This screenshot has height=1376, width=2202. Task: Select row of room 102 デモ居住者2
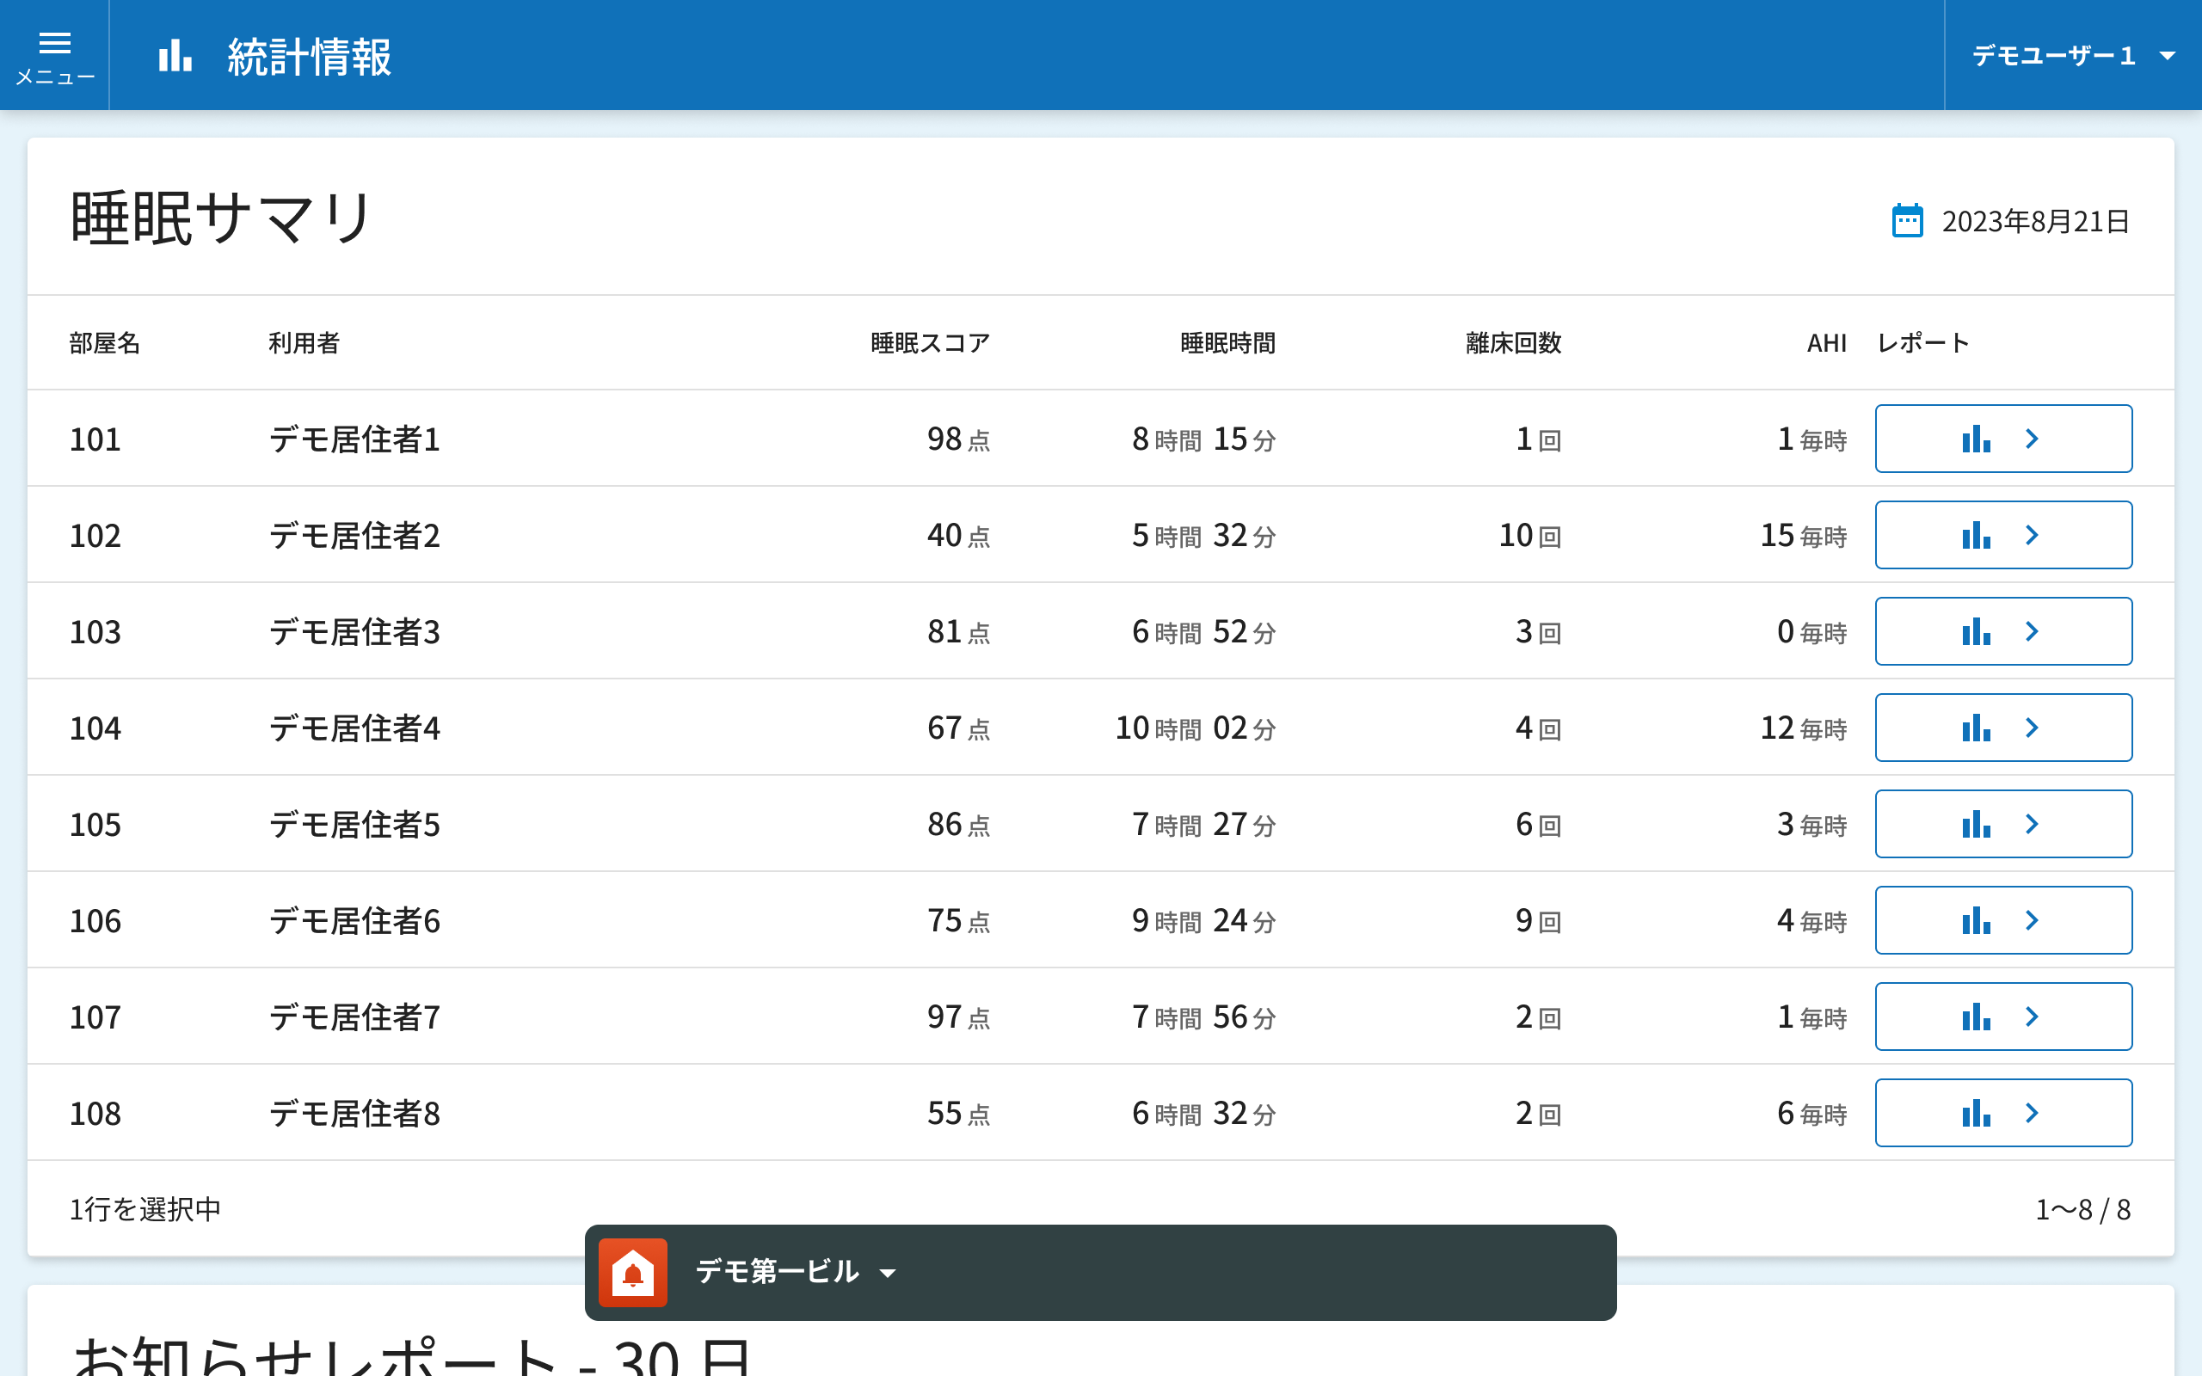[354, 536]
